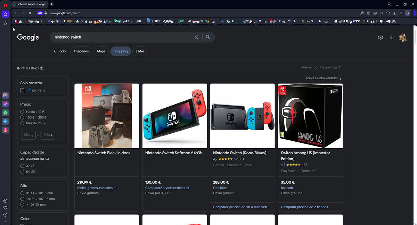Open snapshot camera icon in address bar
The height and width of the screenshot is (225, 417).
click(375, 13)
